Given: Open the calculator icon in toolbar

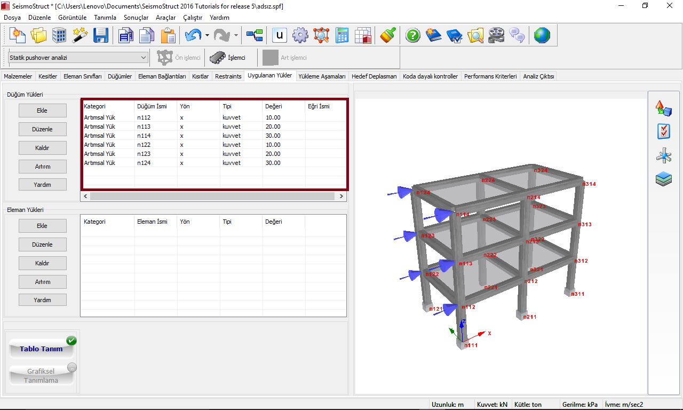Looking at the screenshot, I should click(x=342, y=36).
